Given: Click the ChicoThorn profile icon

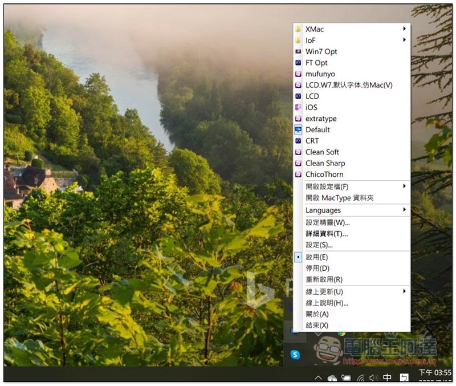Looking at the screenshot, I should tap(298, 174).
